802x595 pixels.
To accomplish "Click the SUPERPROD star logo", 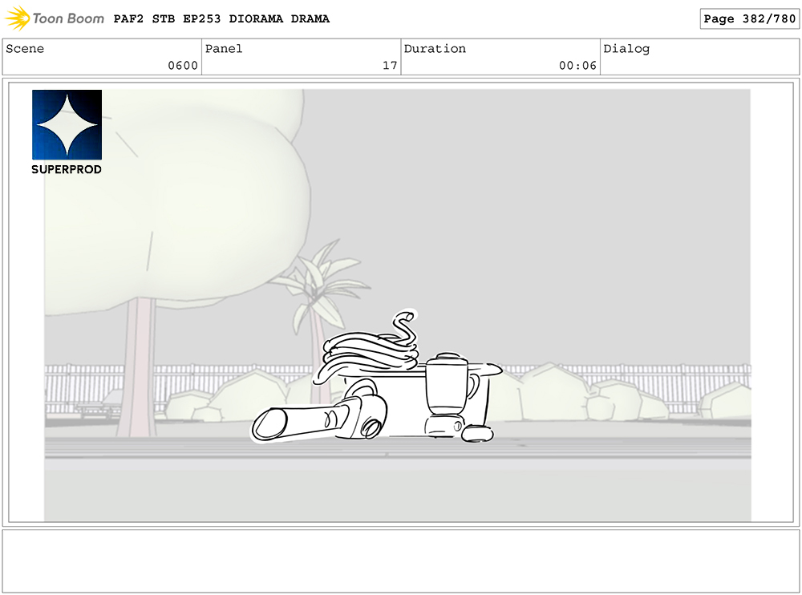I will coord(67,125).
